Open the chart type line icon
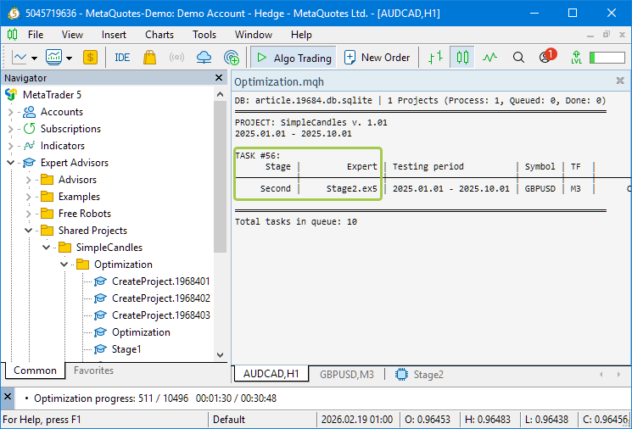The height and width of the screenshot is (429, 632). coord(20,58)
